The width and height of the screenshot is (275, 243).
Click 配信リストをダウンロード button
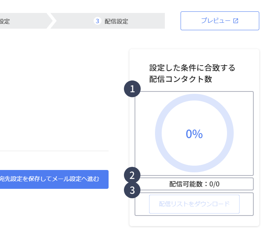click(x=194, y=204)
